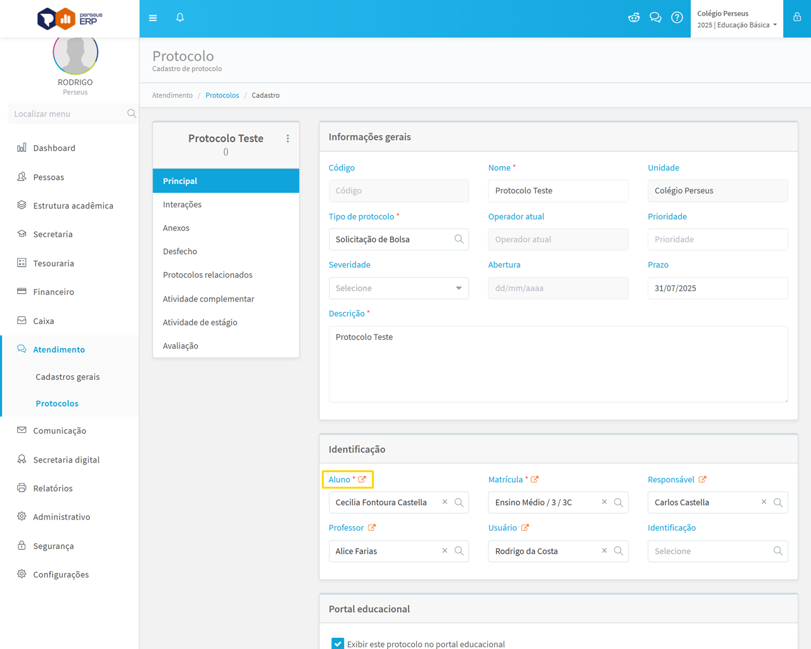Search icon in the Identificação select field
Viewport: 811px width, 649px height.
(778, 551)
